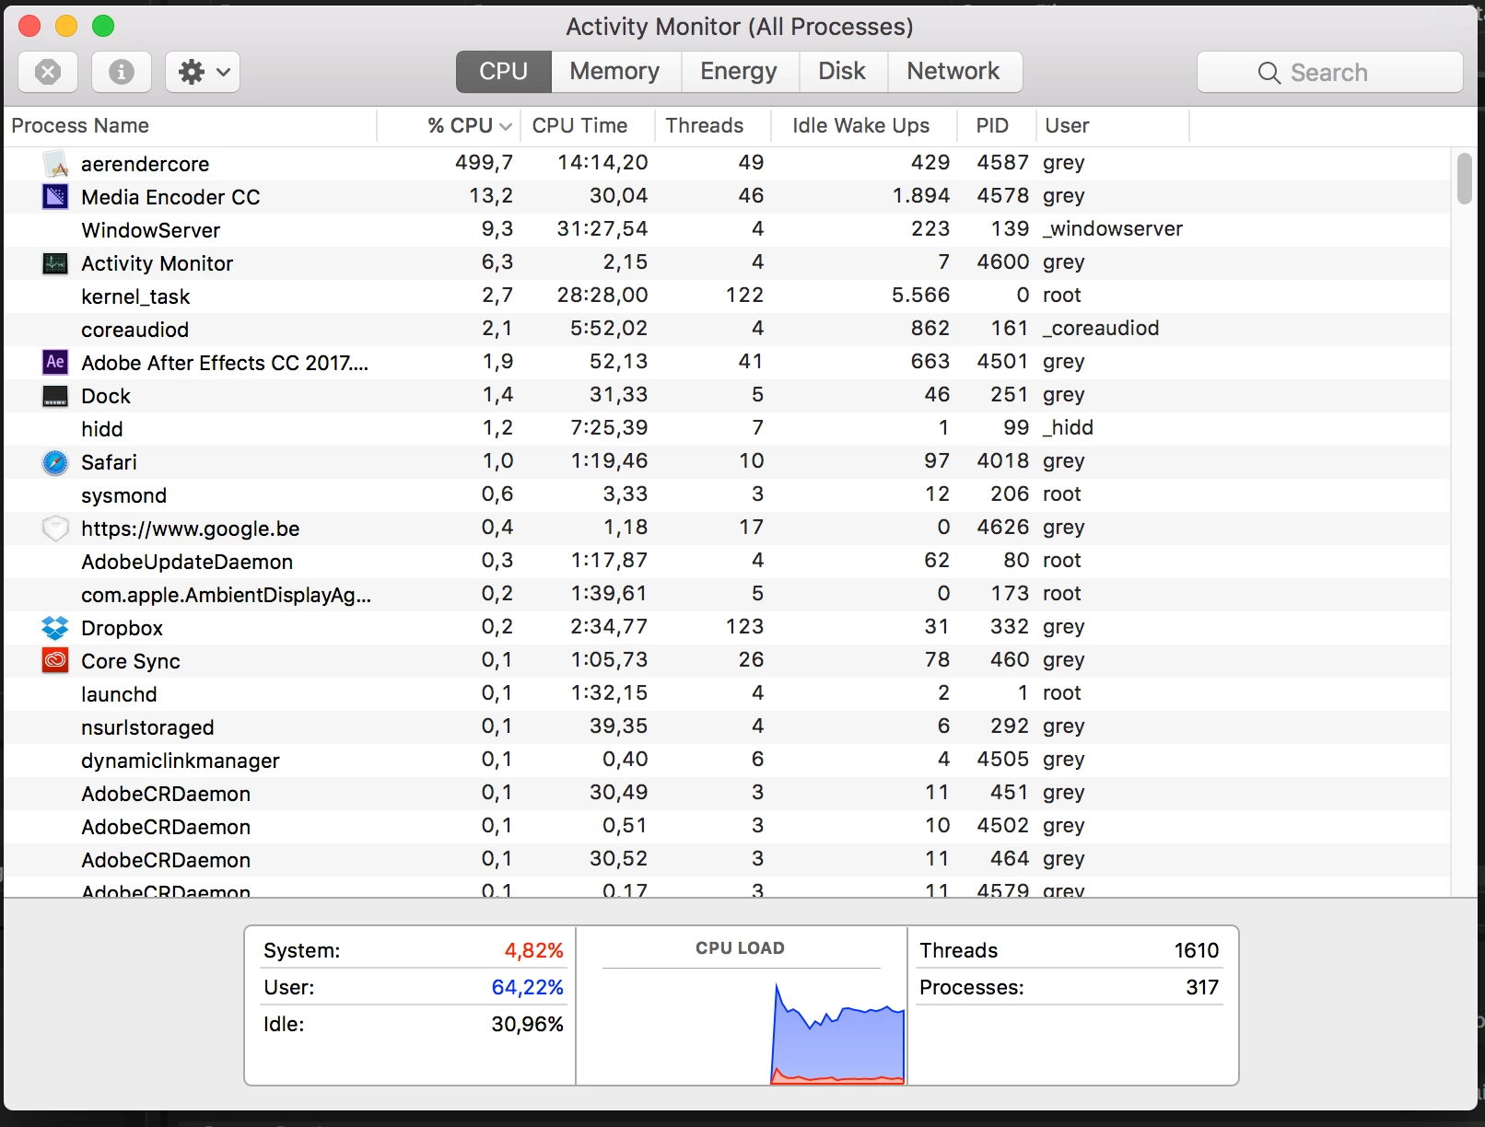Click the _coreaudiod user cell

(x=1101, y=329)
